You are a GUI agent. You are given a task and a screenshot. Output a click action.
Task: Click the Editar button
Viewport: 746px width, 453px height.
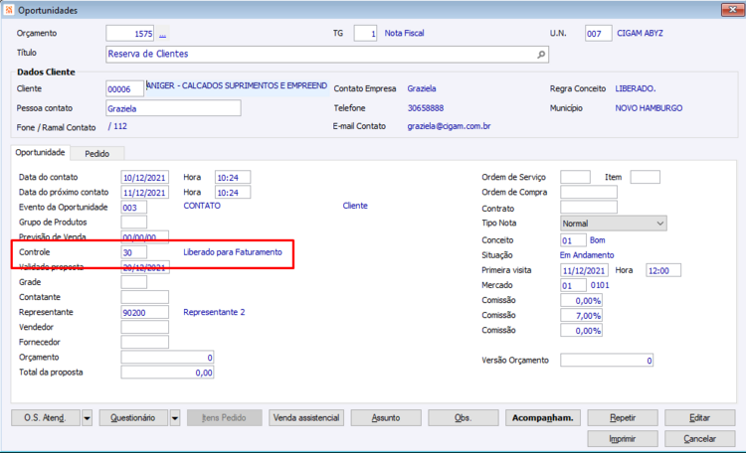[700, 418]
